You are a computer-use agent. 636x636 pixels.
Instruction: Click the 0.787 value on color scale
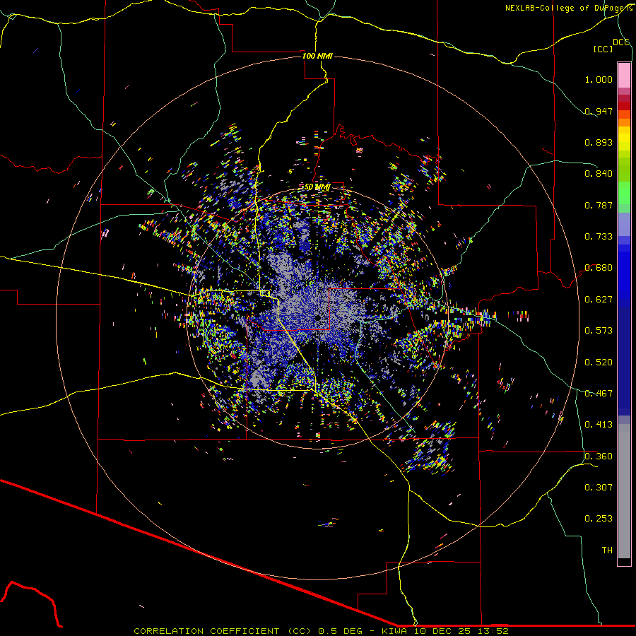point(599,205)
